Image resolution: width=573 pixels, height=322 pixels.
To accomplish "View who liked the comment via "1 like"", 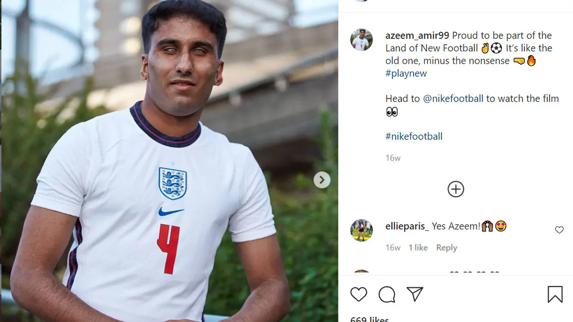I will (x=418, y=248).
